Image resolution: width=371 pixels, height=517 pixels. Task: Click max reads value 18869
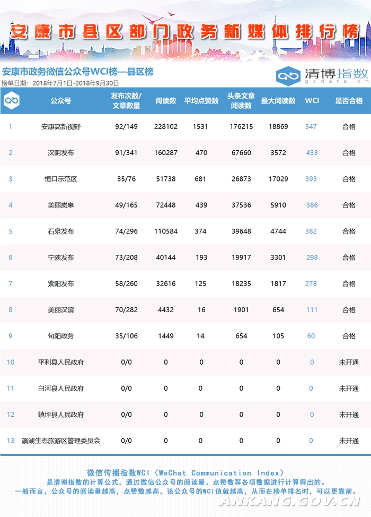278,127
